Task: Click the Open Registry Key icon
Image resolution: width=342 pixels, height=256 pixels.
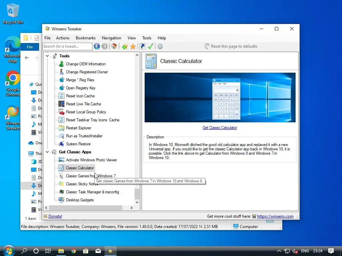Action: pos(61,88)
